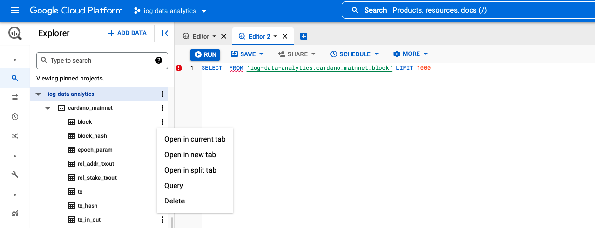Viewport: 595px width, 228px height.
Task: Select the tx_in_out table
Action: (x=89, y=220)
